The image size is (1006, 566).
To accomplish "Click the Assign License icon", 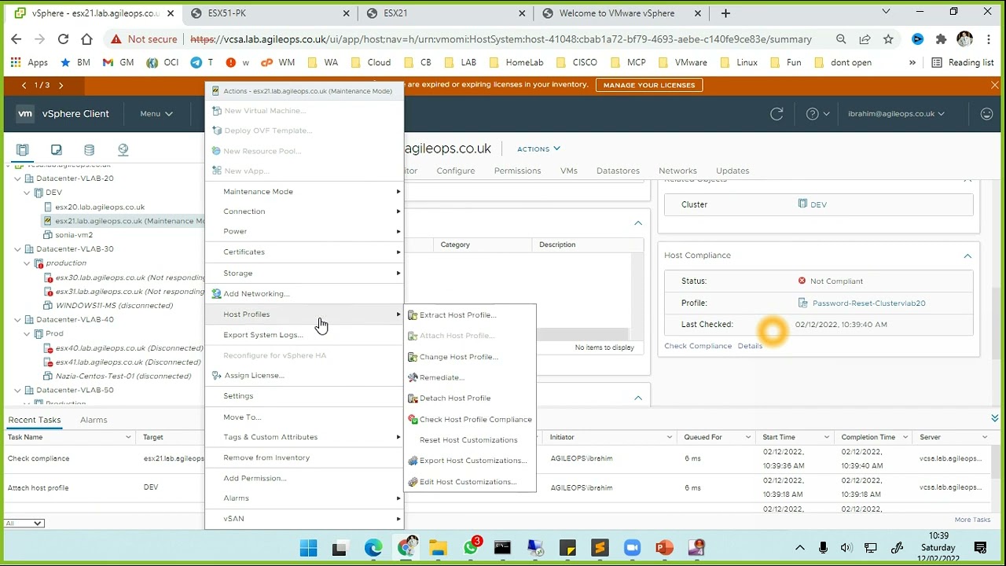I will point(216,376).
